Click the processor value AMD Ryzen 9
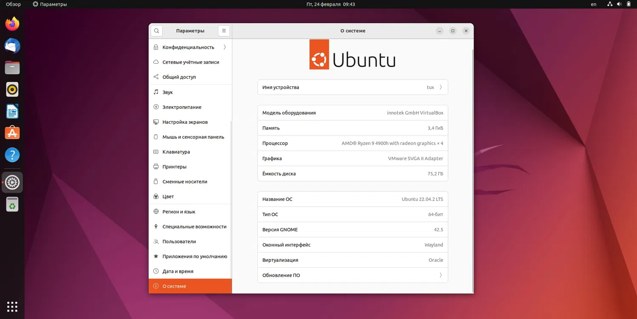Image resolution: width=637 pixels, height=319 pixels. pyautogui.click(x=392, y=143)
